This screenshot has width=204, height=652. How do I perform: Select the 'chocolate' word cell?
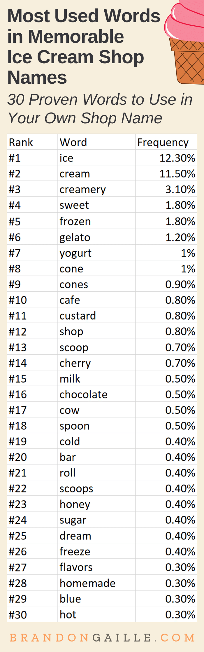pyautogui.click(x=83, y=395)
